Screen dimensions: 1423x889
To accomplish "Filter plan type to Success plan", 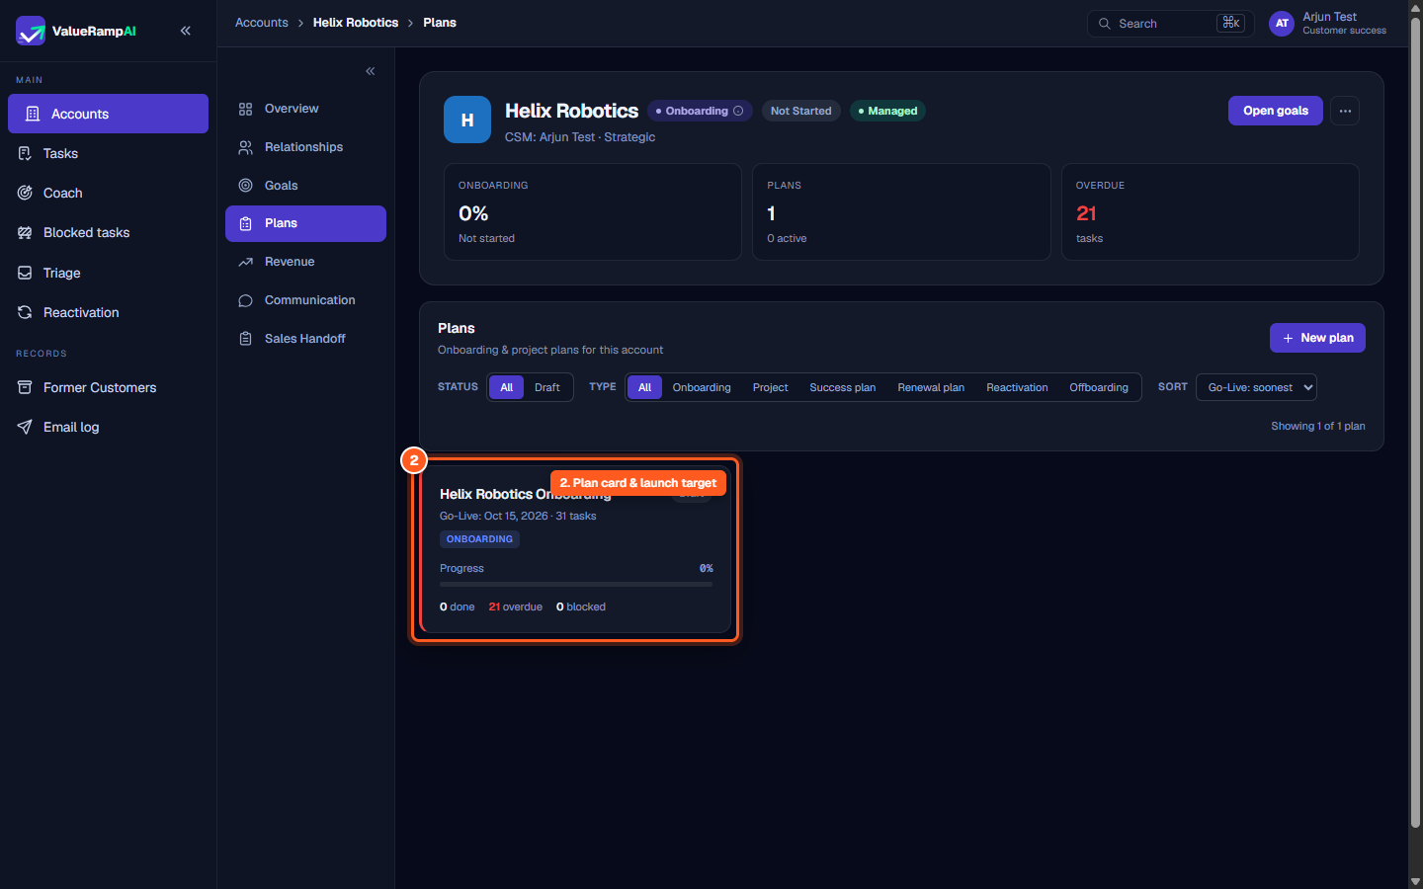I will point(843,387).
